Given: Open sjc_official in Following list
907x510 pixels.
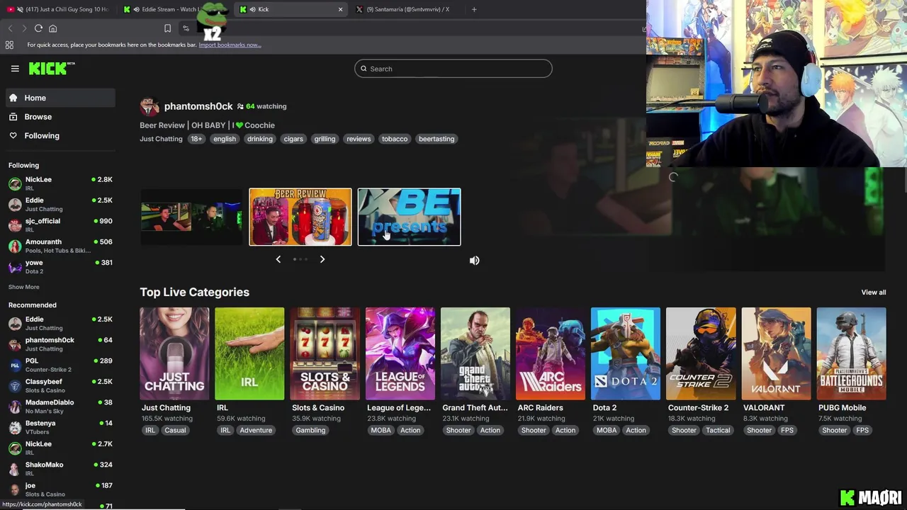Looking at the screenshot, I should click(60, 225).
